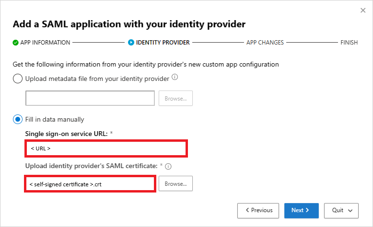Close the SAML application dialog

point(363,10)
